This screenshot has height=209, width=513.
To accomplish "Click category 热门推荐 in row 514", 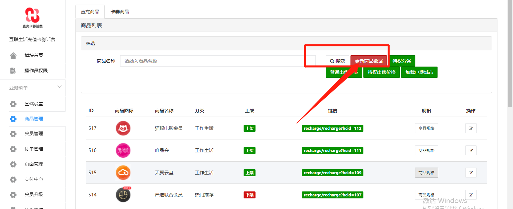I will click(x=204, y=195).
